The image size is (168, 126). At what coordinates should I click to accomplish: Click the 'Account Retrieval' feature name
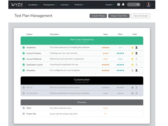(34, 59)
